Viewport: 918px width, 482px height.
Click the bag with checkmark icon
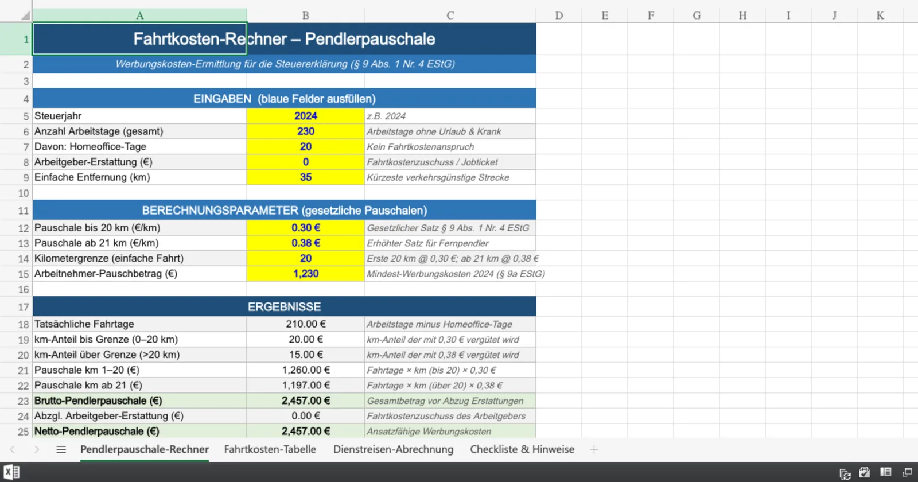tap(865, 472)
